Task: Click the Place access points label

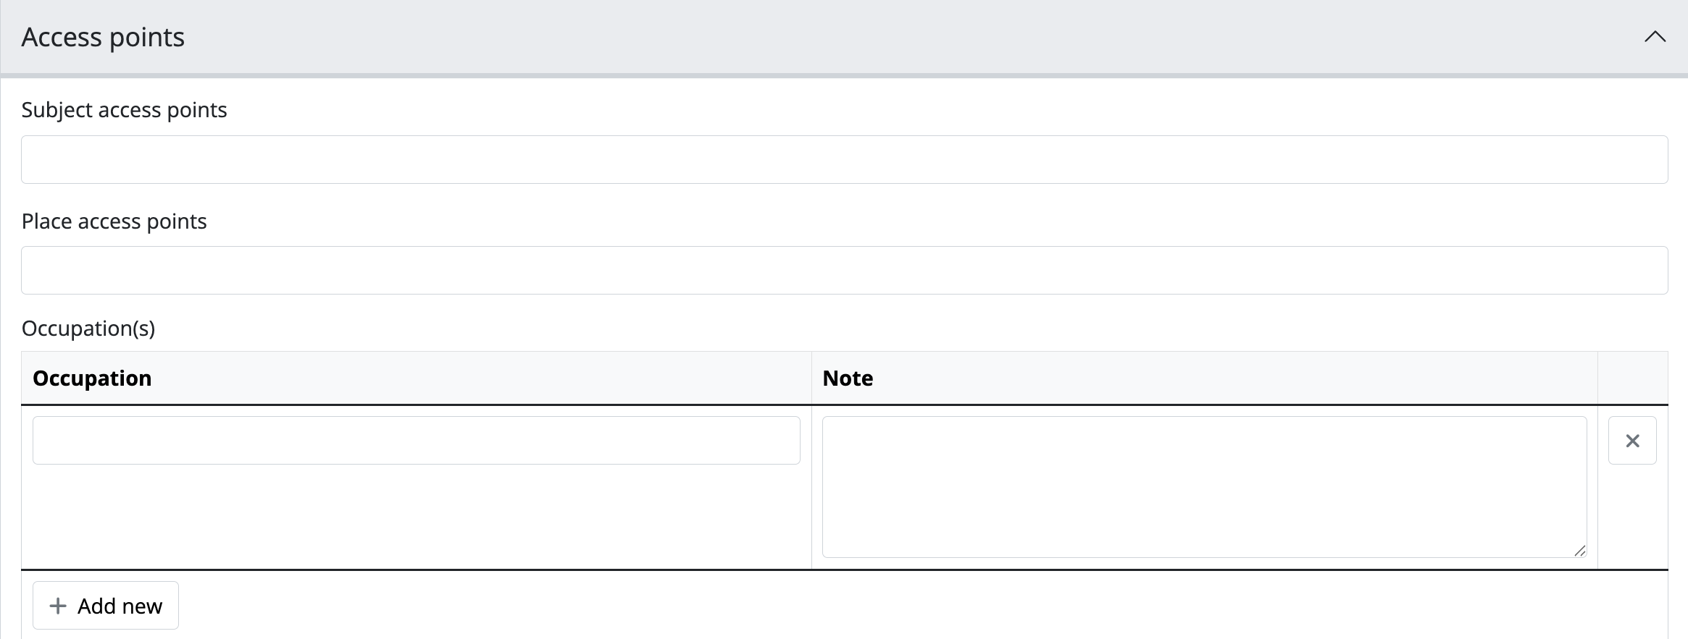Action: click(x=114, y=221)
